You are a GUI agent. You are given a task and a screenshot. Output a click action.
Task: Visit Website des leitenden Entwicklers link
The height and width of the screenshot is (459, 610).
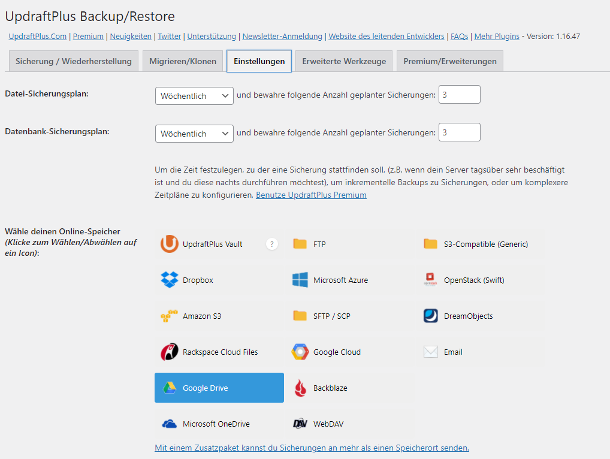(x=386, y=36)
